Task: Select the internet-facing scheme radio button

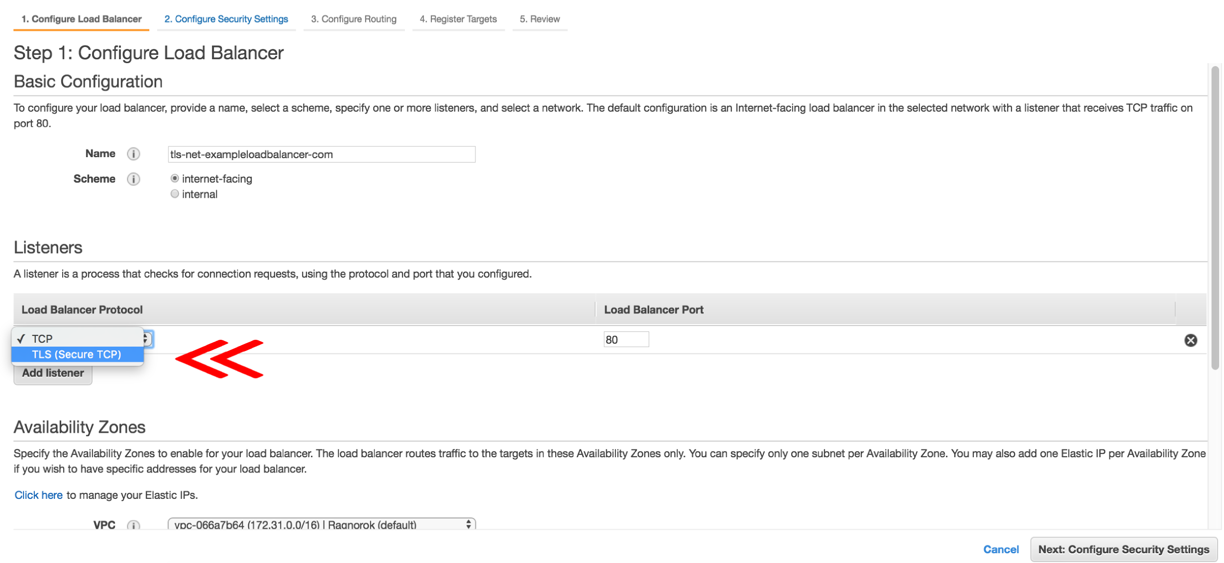Action: [x=175, y=179]
